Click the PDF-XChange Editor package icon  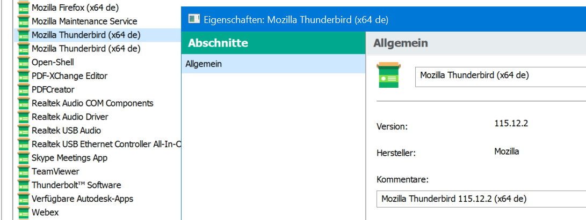[x=23, y=76]
